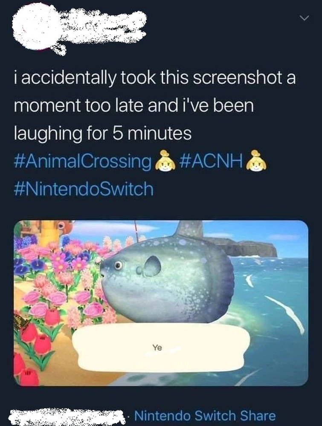Click the #NintendoSwitch hashtag
This screenshot has height=426, width=322.
(x=84, y=188)
